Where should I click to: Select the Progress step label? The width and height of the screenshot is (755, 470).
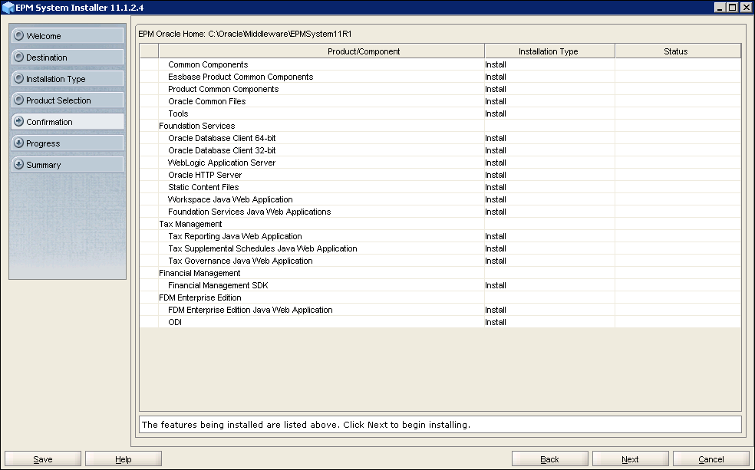point(43,143)
